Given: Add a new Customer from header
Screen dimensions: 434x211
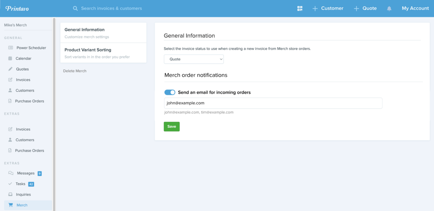Looking at the screenshot, I should [328, 8].
